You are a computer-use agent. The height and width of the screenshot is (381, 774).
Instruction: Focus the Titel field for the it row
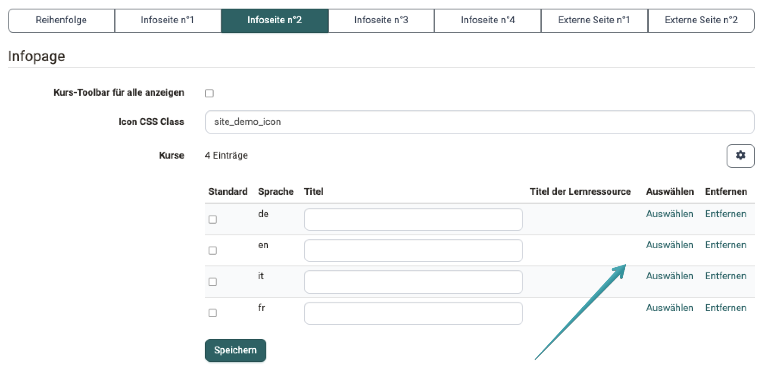pyautogui.click(x=414, y=282)
